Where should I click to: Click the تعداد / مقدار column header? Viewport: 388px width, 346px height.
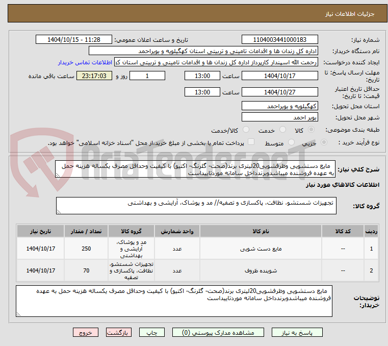[x=86, y=231]
